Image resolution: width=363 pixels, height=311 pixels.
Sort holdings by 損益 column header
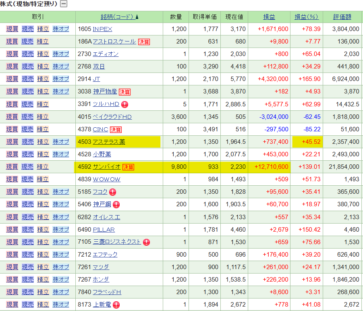point(269,17)
